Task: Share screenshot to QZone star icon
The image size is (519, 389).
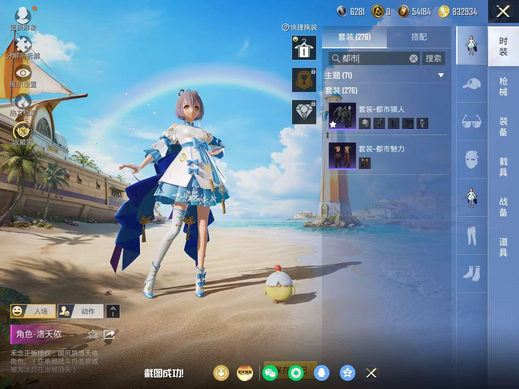Action: coord(347,373)
